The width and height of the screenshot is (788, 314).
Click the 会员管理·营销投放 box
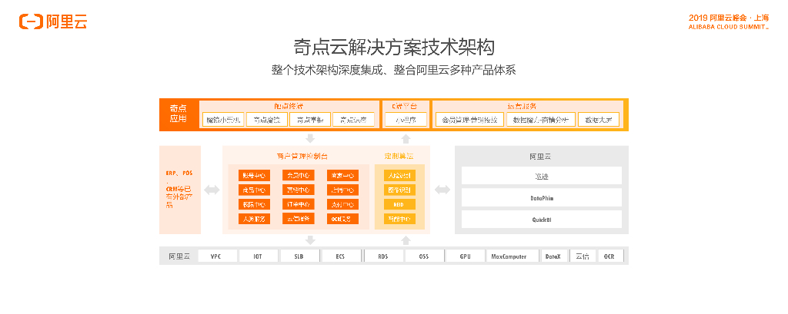click(470, 120)
